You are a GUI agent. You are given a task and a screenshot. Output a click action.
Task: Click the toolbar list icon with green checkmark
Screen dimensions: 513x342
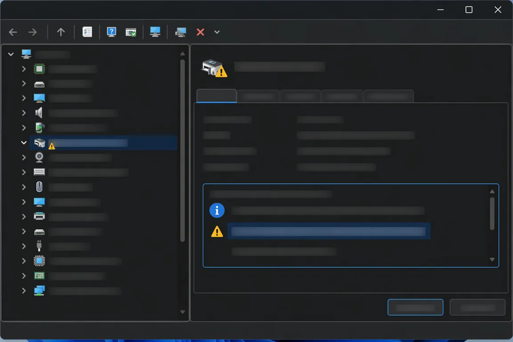(131, 32)
